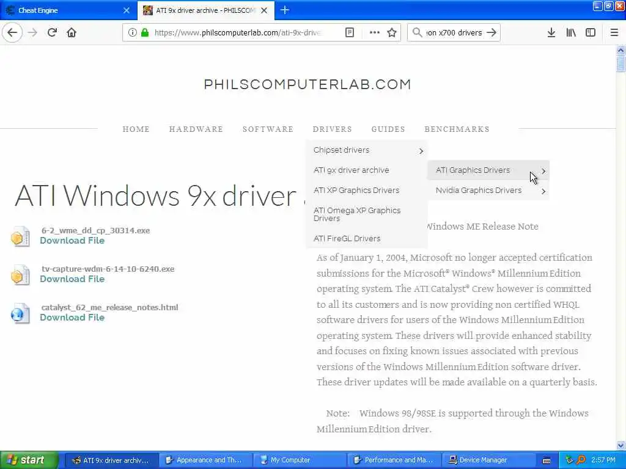
Task: Click the 6-2_wme_dd_cp_30314.exe file icon
Action: click(20, 236)
